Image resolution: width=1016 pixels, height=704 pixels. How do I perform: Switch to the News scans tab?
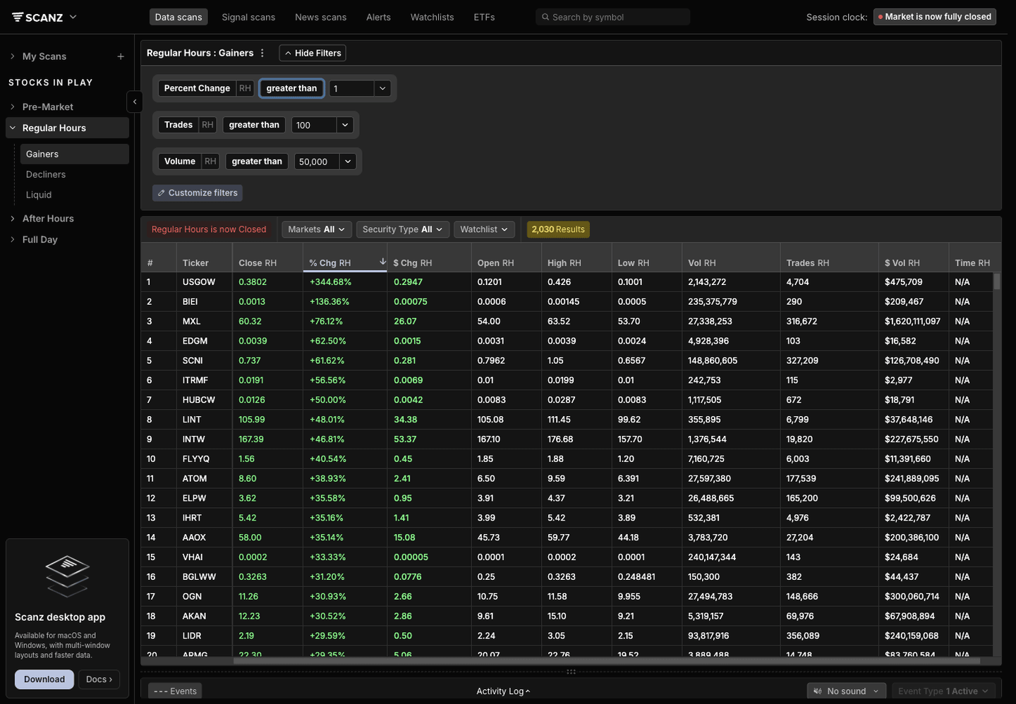point(321,17)
